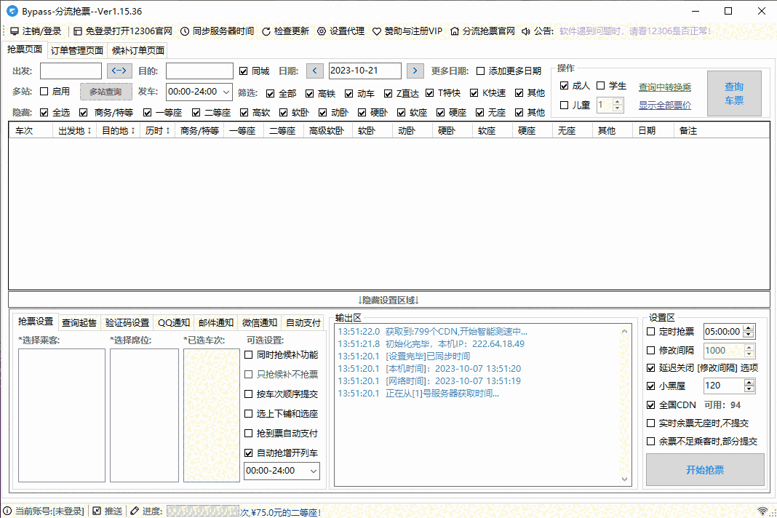Click the 赞助与注册VIP heart icon
This screenshot has height=518, width=777.
[x=376, y=31]
